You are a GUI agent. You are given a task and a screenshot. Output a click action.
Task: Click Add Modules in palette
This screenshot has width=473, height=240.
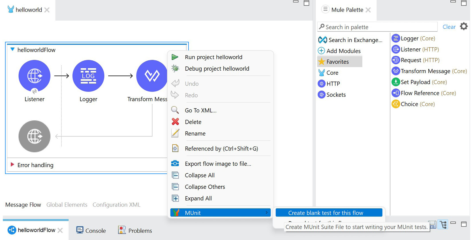click(339, 51)
